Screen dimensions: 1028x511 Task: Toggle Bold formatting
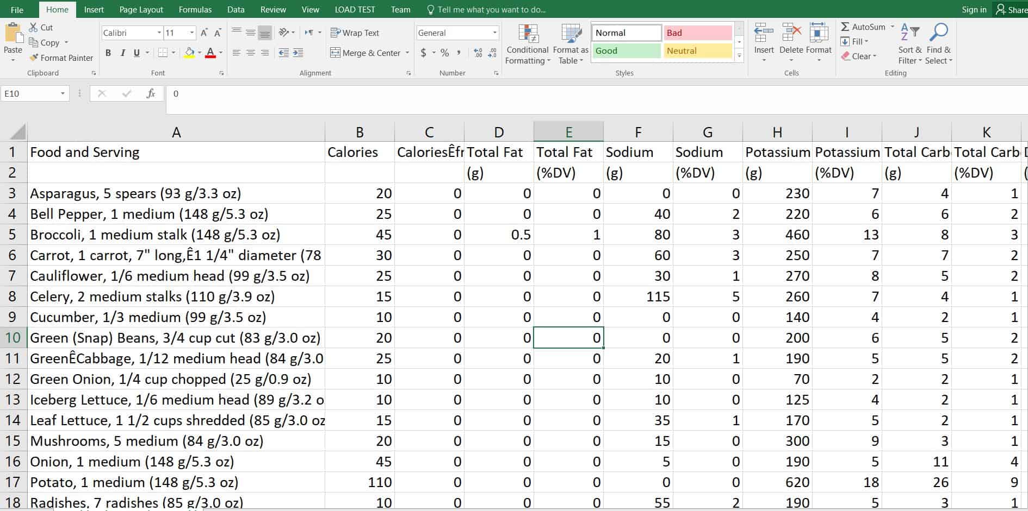click(x=108, y=53)
